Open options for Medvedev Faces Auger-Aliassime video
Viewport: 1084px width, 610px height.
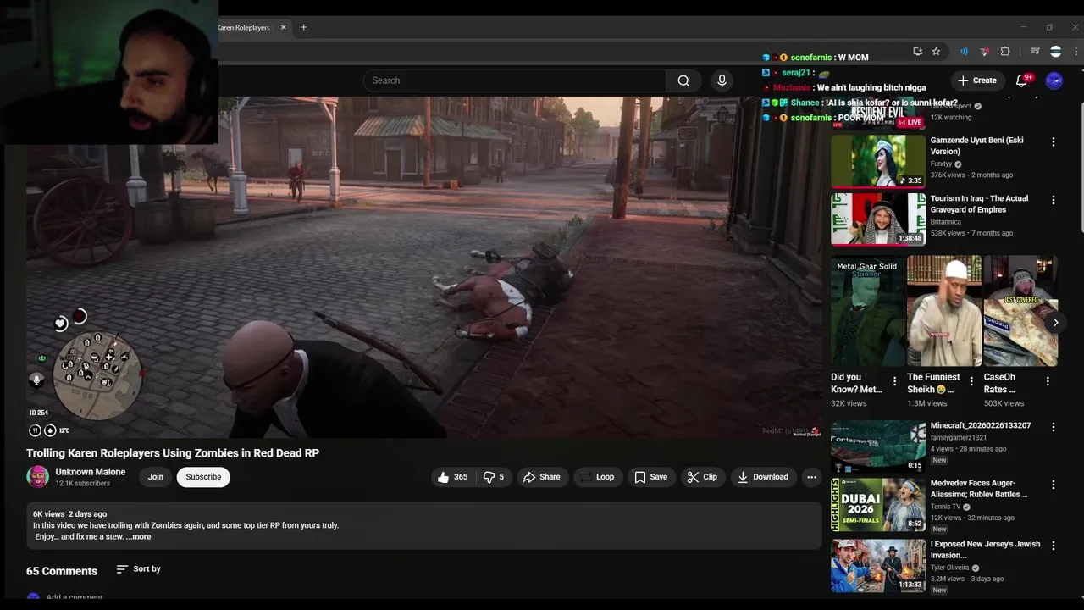coord(1054,485)
